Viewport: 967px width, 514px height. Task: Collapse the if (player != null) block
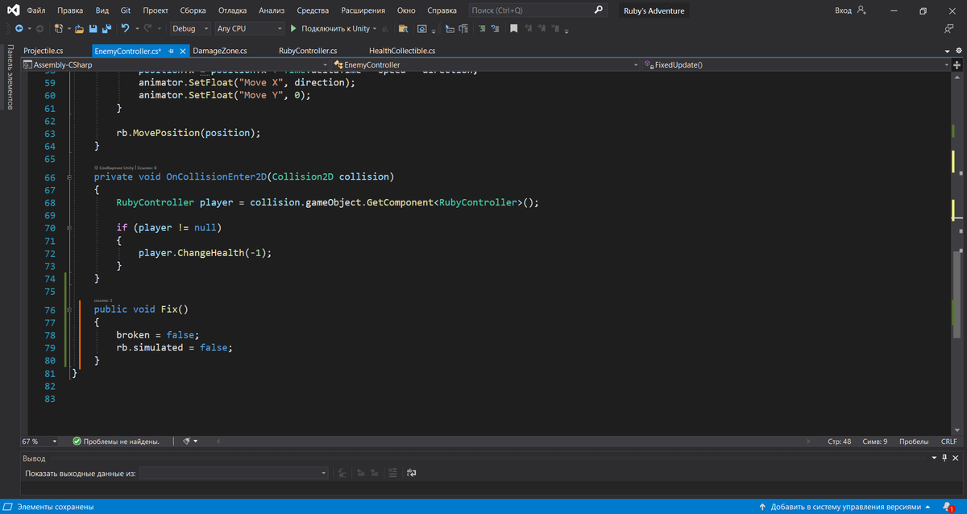70,228
